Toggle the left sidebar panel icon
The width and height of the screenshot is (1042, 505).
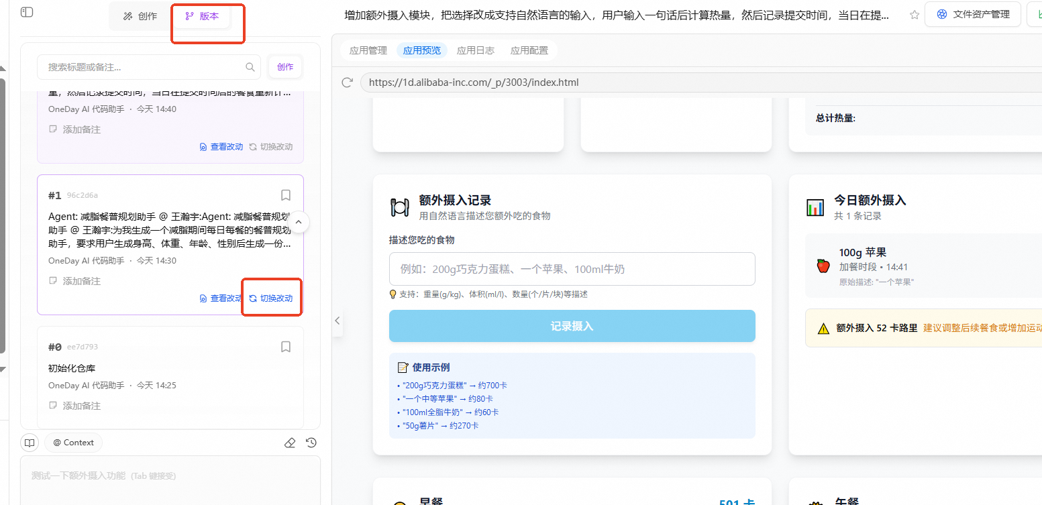(x=27, y=12)
